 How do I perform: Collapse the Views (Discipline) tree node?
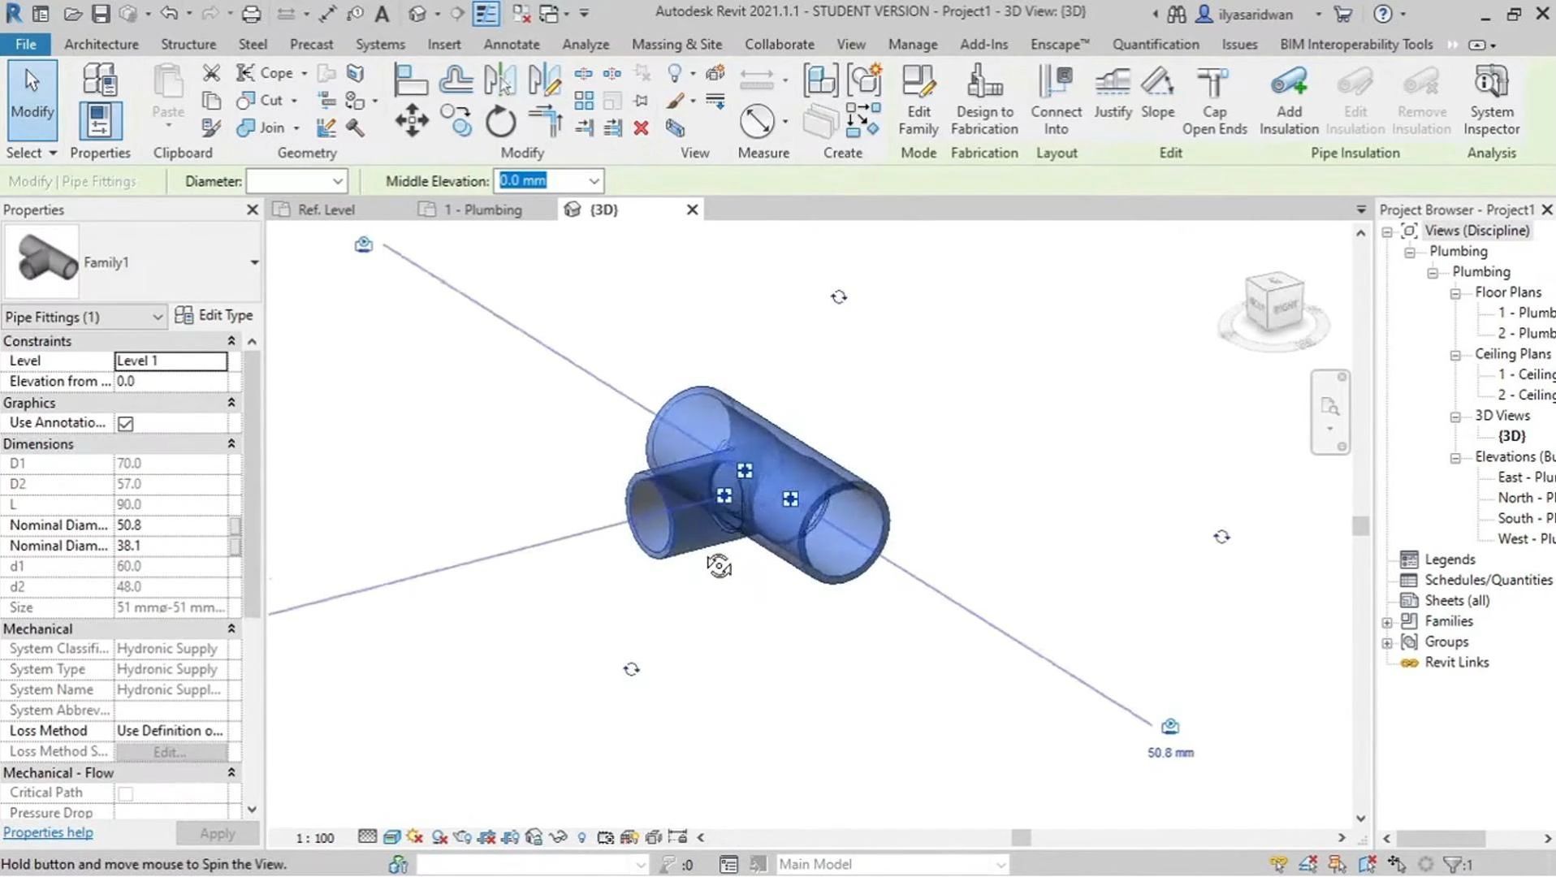coord(1387,231)
